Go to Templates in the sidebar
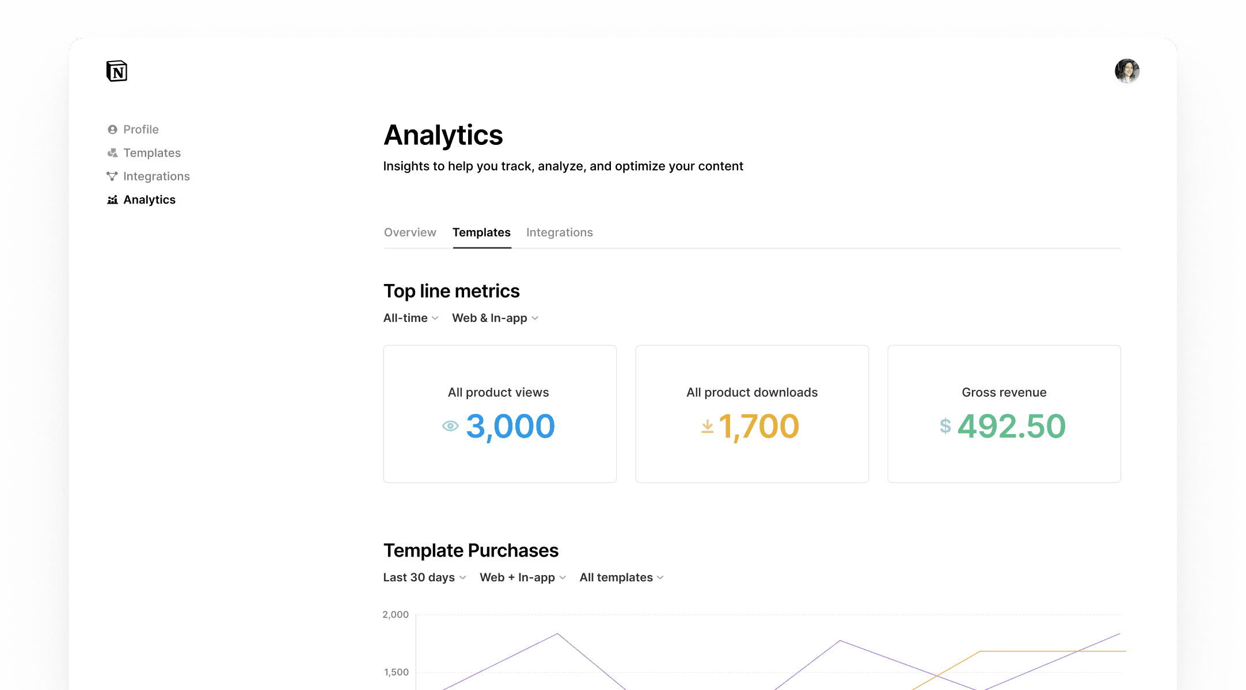The image size is (1246, 690). (x=152, y=153)
